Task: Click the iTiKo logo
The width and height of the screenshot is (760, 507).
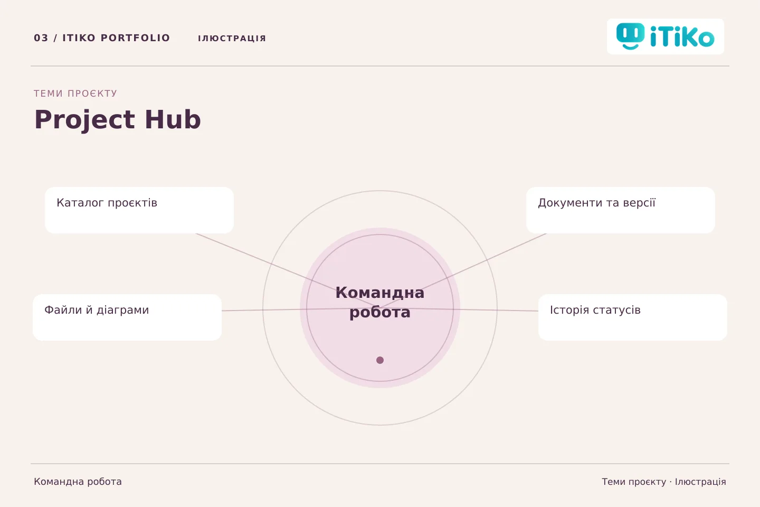Action: (x=665, y=36)
